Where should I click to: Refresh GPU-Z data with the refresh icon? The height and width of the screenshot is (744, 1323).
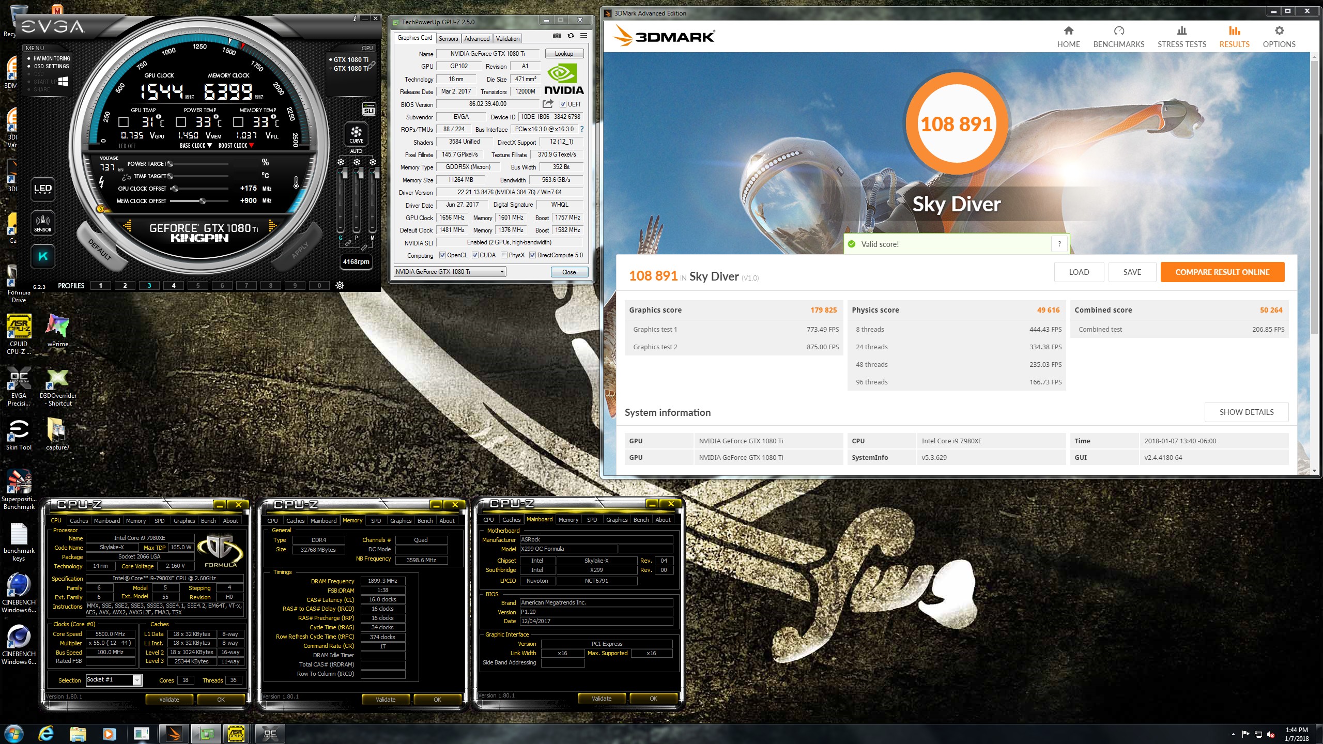pyautogui.click(x=571, y=36)
